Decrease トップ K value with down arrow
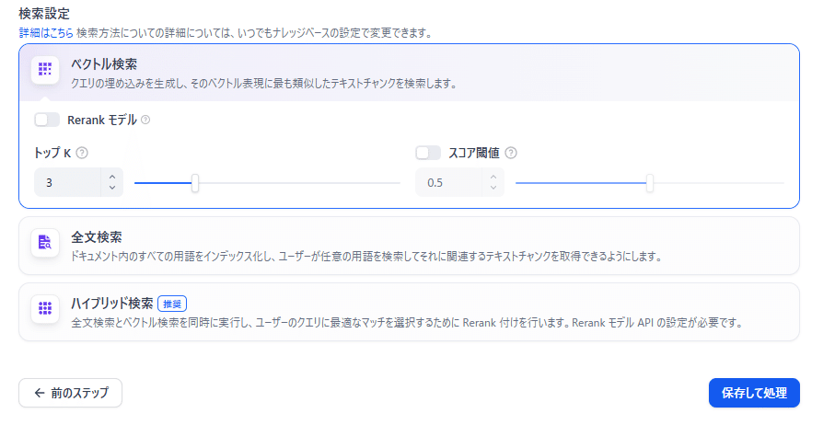835x425 pixels. tap(111, 188)
